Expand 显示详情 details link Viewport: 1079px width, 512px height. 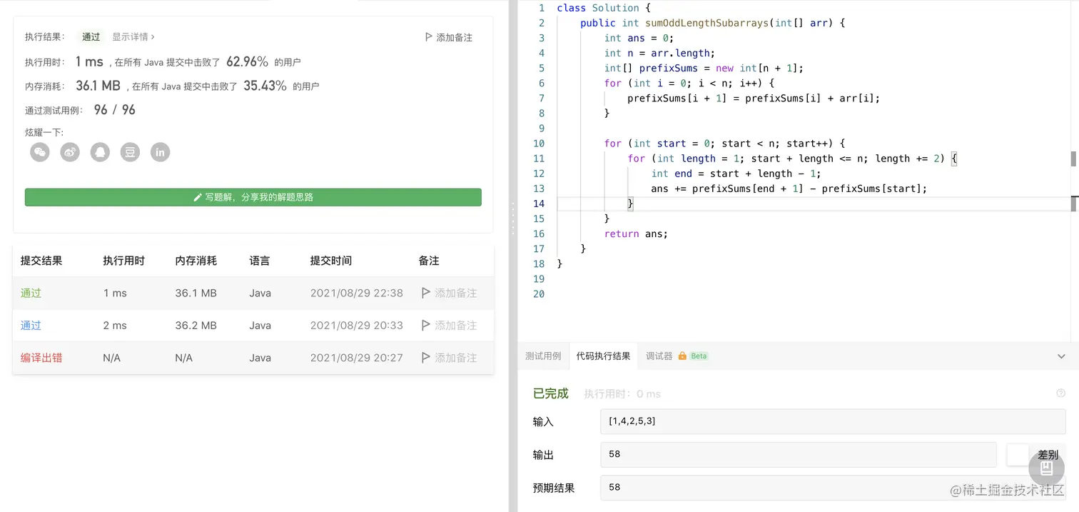pos(133,37)
